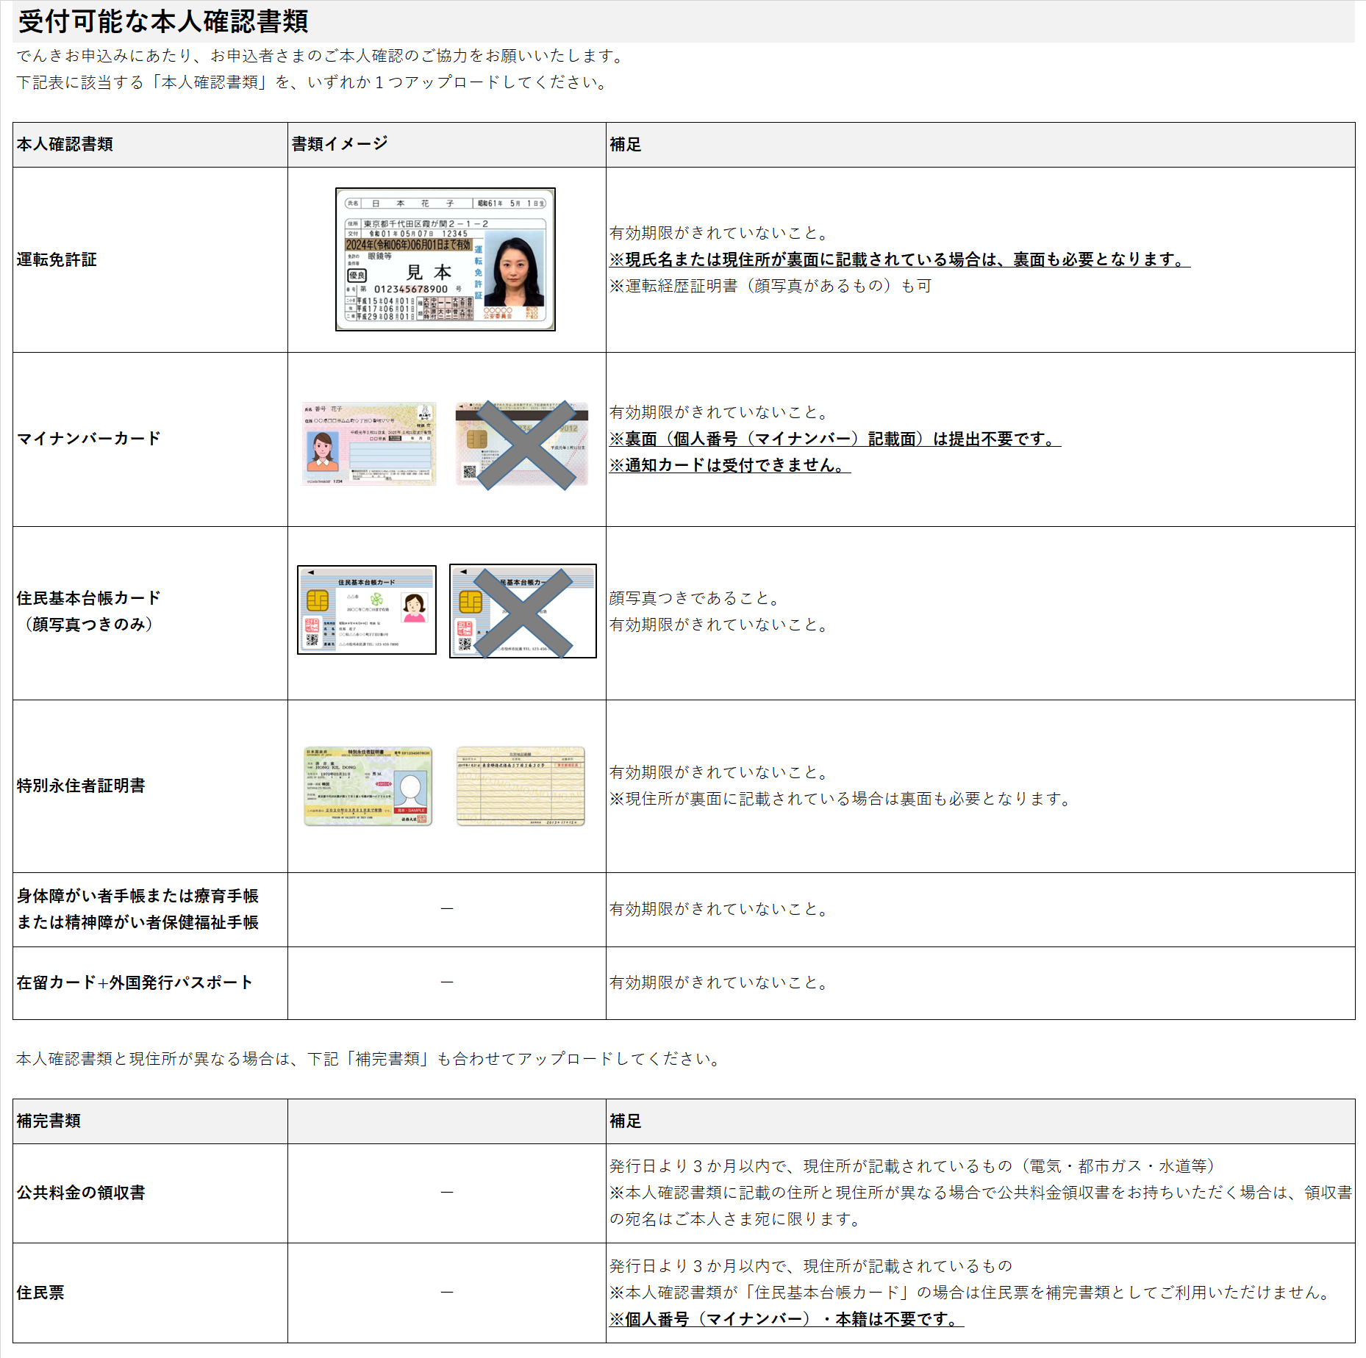Click the crossed-out My Number card back image

(x=522, y=444)
